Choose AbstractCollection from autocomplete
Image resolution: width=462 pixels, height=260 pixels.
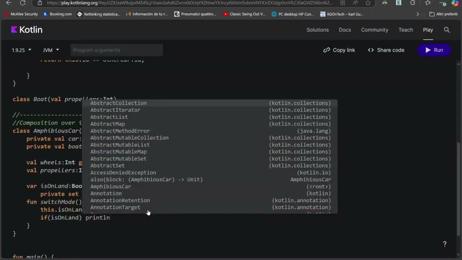point(210,103)
